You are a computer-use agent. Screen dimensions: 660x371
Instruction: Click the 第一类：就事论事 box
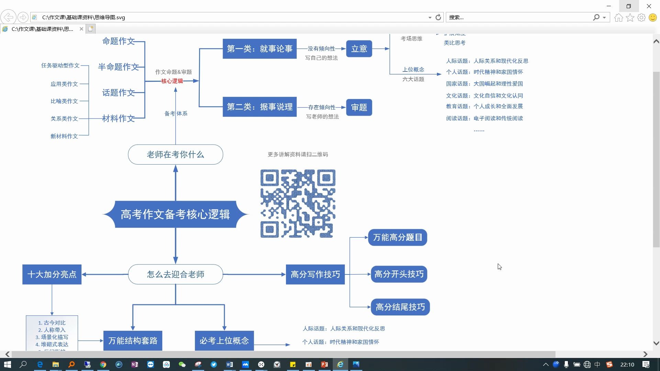260,49
